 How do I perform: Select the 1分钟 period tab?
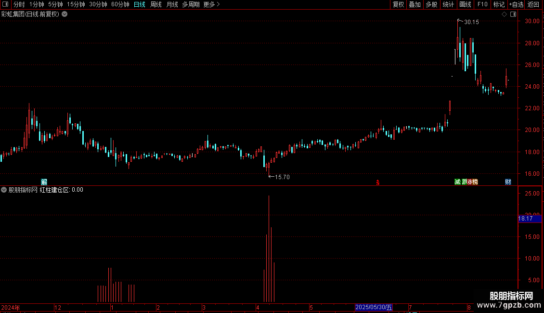click(x=37, y=4)
